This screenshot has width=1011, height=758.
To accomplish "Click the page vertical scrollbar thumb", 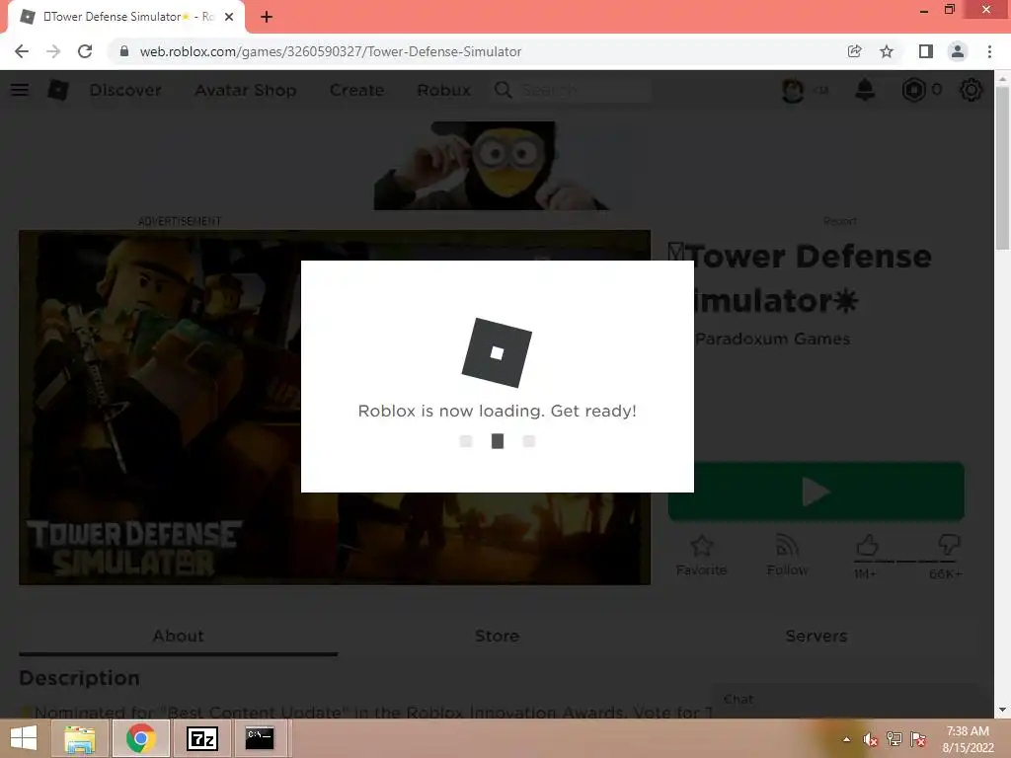I will click(1003, 168).
